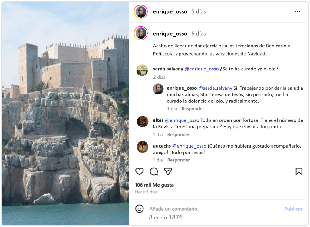This screenshot has width=310, height=227.
Task: Click the enrique_osso username in post caption
Action: [170, 34]
